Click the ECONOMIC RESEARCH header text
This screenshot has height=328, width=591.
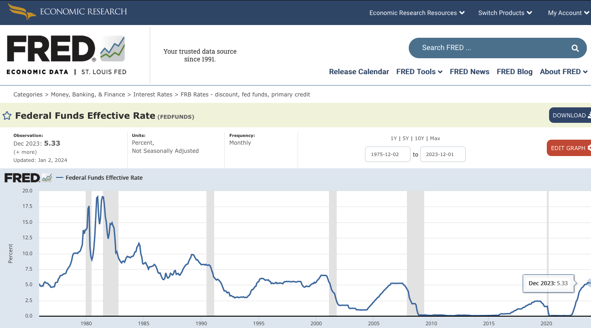[x=83, y=12]
